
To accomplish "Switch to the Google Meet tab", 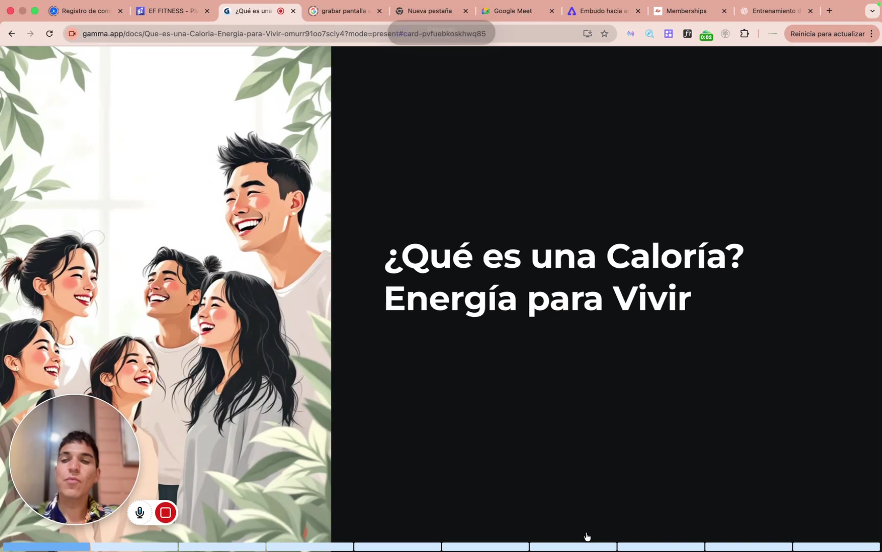I will point(513,11).
